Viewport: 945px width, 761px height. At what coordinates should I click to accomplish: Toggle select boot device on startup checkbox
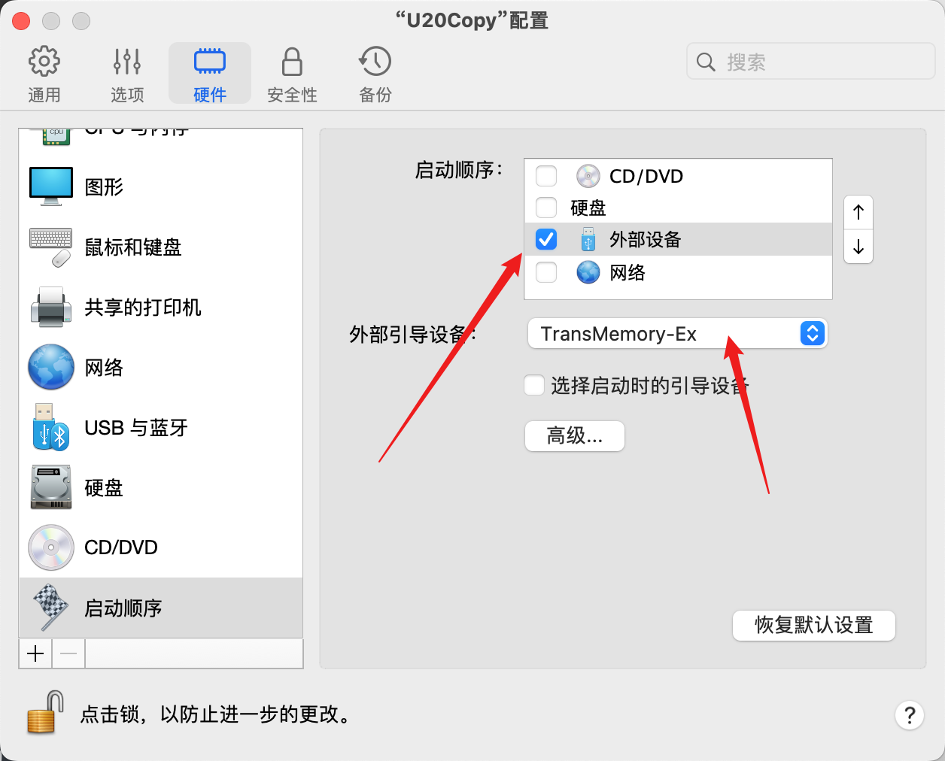(534, 386)
